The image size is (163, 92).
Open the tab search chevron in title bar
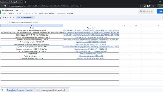click(x=150, y=2)
